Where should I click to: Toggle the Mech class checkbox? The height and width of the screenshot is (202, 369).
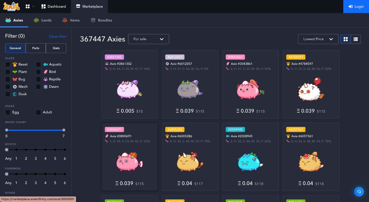coord(8,87)
